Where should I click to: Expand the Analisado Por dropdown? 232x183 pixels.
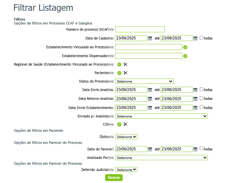click(x=161, y=158)
